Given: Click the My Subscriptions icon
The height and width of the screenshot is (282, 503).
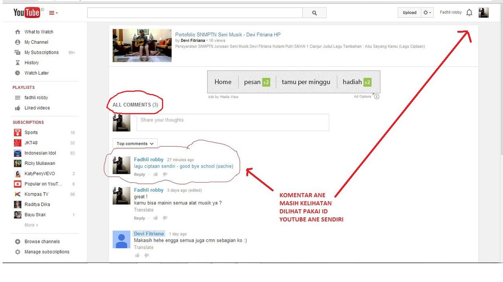Looking at the screenshot, I should 17,52.
